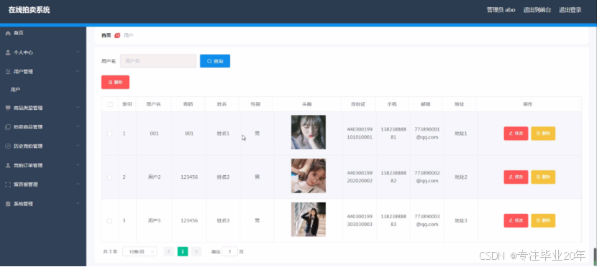
Task: Expand the 留言板管理 menu chevron
Action: coord(78,184)
